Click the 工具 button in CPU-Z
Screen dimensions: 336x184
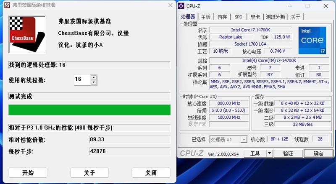tap(255, 153)
